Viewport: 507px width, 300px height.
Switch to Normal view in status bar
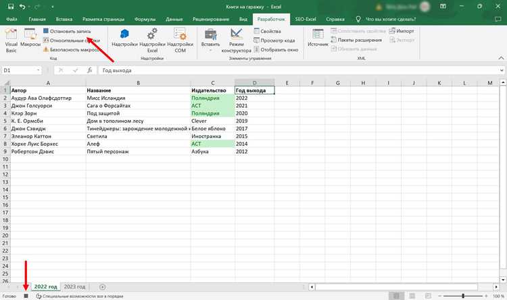(396, 296)
